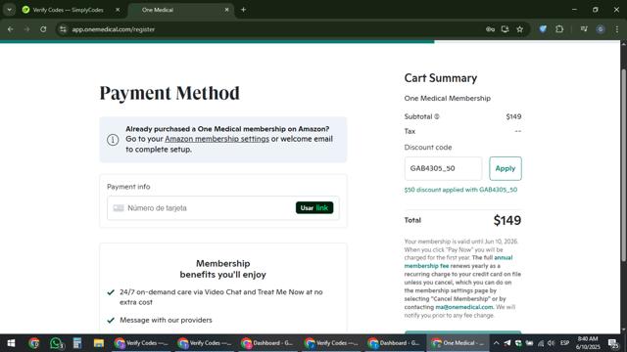Open Calculator from the taskbar
The width and height of the screenshot is (627, 352).
[x=77, y=343]
